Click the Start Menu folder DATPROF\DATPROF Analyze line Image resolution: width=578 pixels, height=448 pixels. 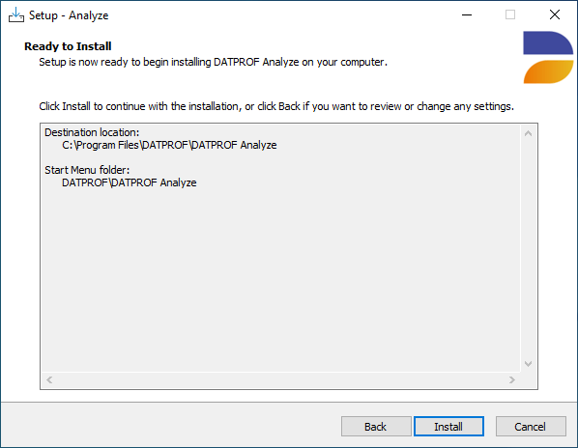coord(129,182)
